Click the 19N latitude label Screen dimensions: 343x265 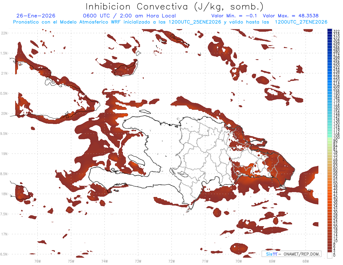[4, 154]
